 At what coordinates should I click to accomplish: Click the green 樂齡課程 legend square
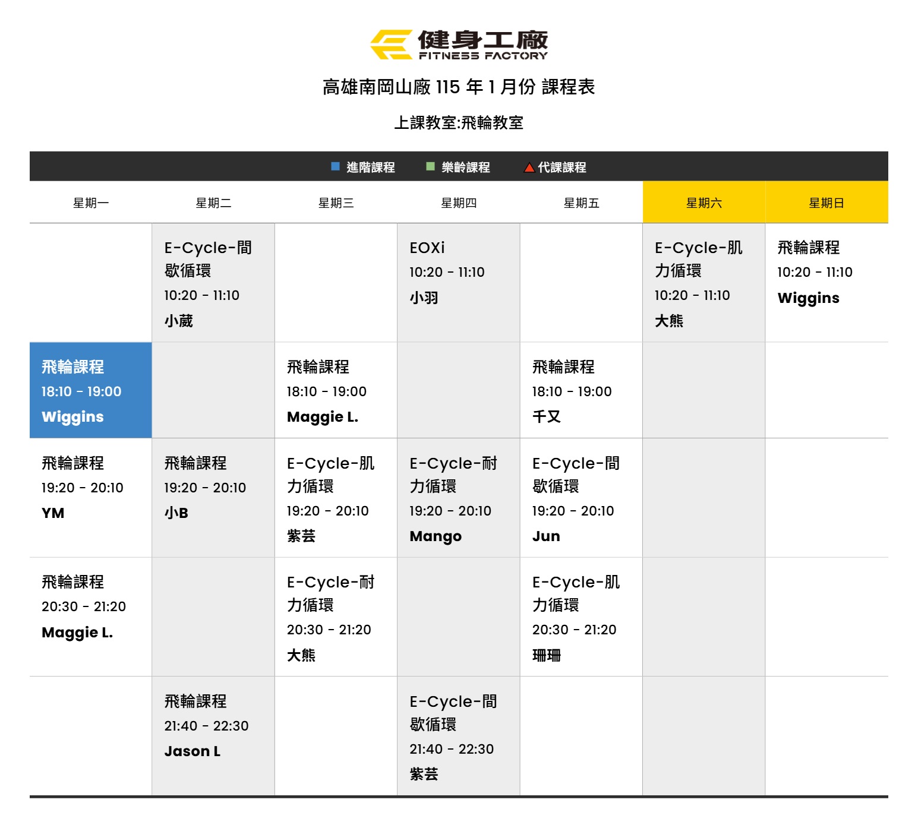[x=430, y=167]
